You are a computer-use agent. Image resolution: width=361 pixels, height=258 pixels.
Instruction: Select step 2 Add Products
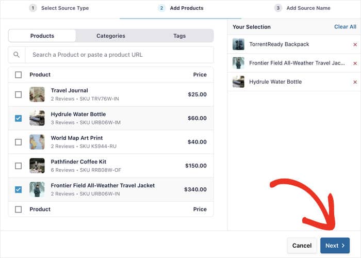click(180, 8)
